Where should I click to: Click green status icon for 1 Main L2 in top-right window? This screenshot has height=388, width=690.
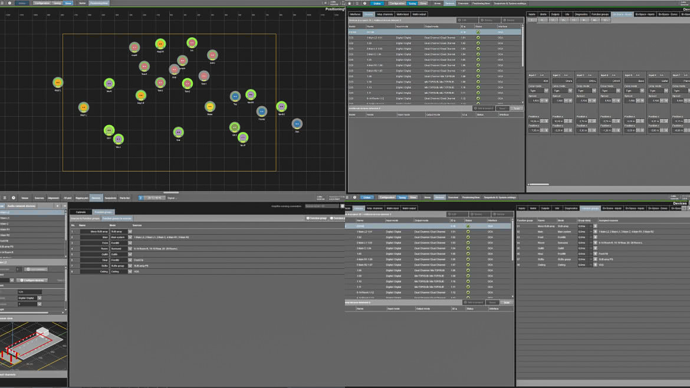pos(478,38)
